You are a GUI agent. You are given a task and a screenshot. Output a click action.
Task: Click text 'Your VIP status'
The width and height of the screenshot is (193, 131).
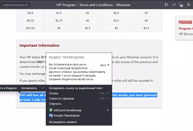coord(30,57)
